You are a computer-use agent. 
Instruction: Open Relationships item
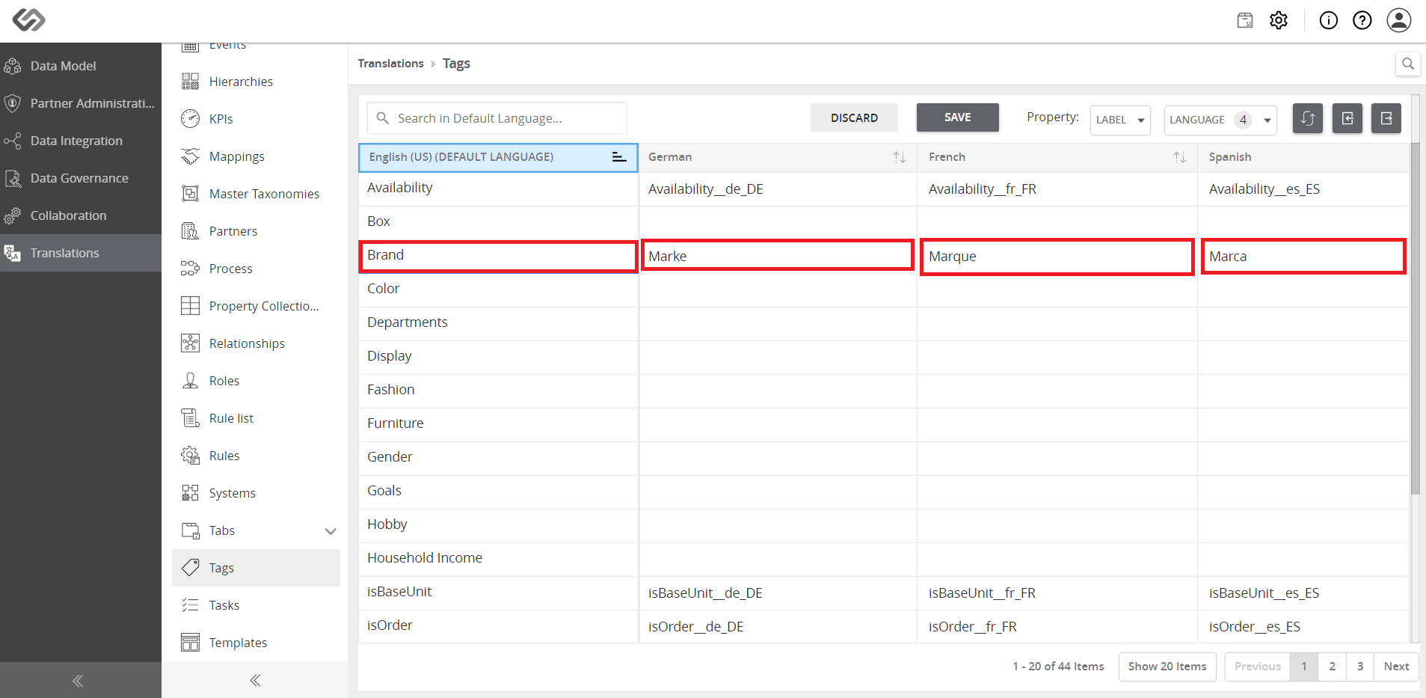pos(256,343)
